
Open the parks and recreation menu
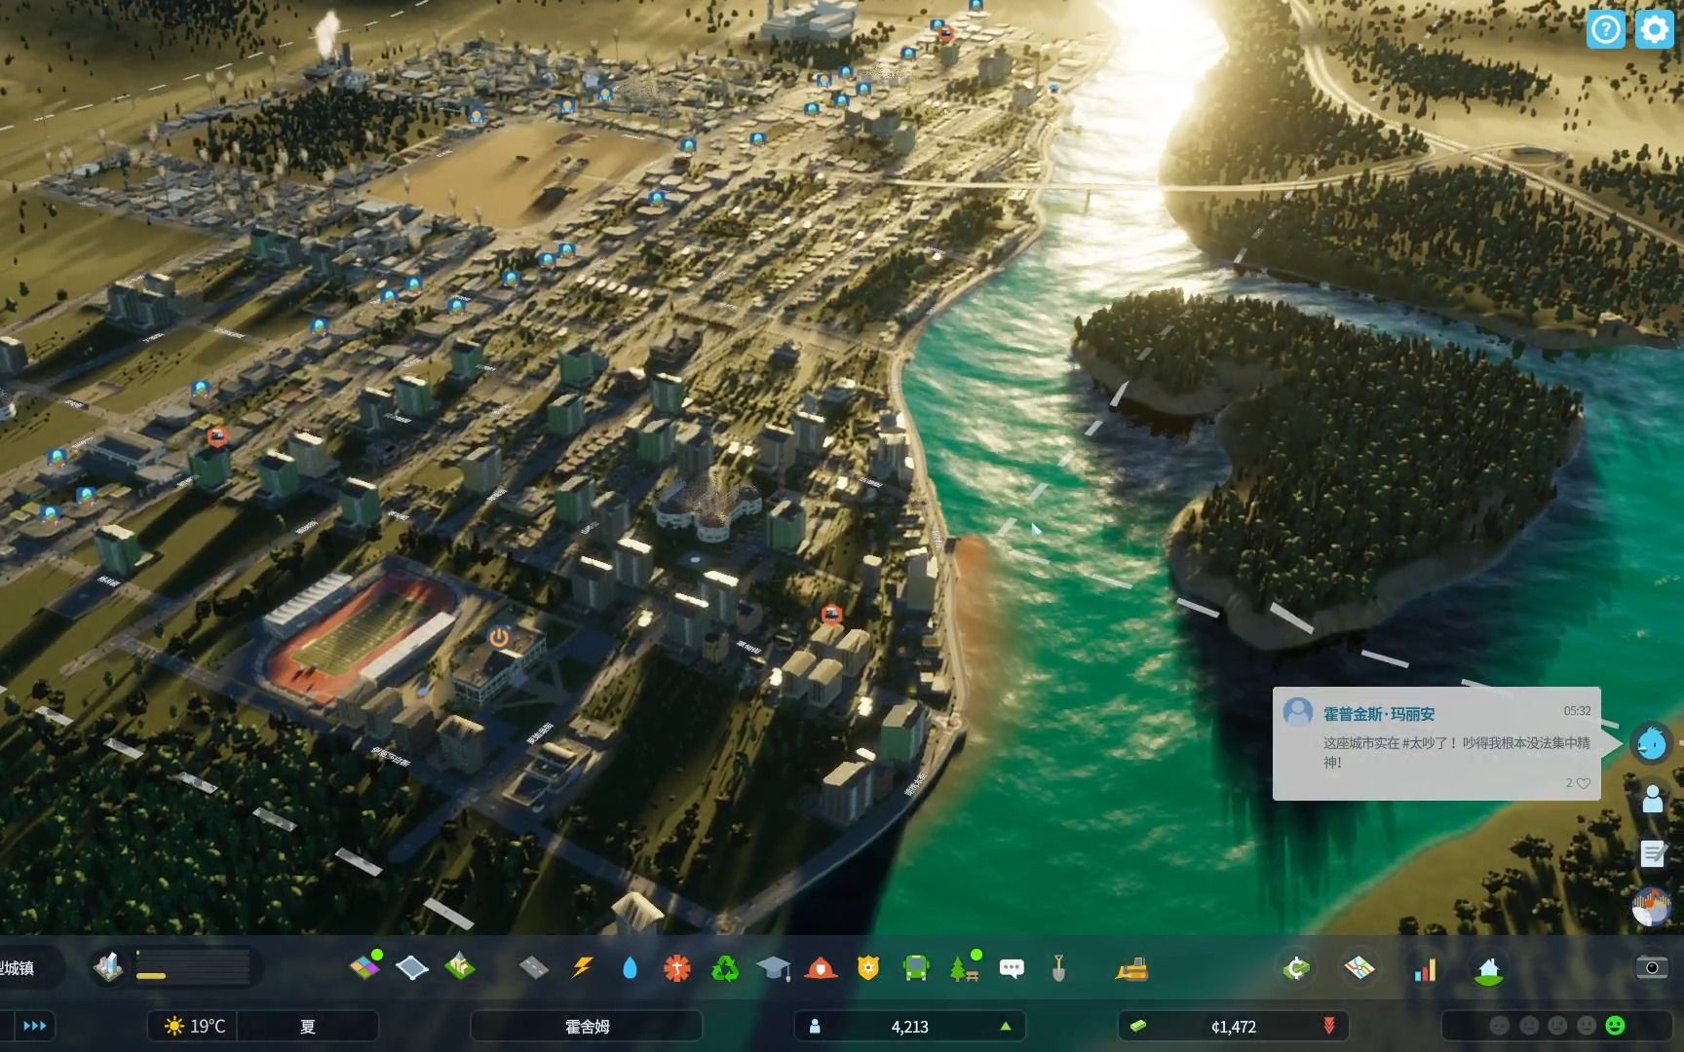tap(964, 967)
